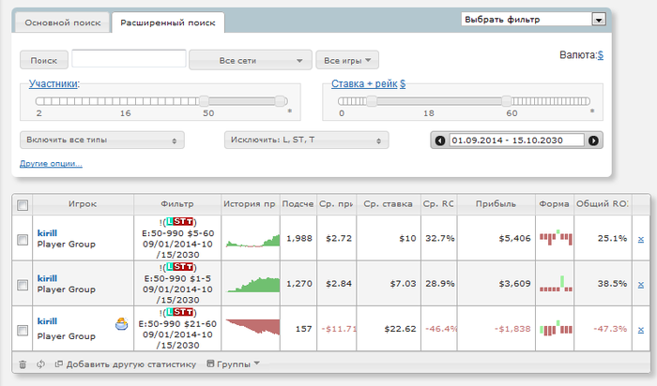Check the box for the $21-60 row

click(x=23, y=331)
